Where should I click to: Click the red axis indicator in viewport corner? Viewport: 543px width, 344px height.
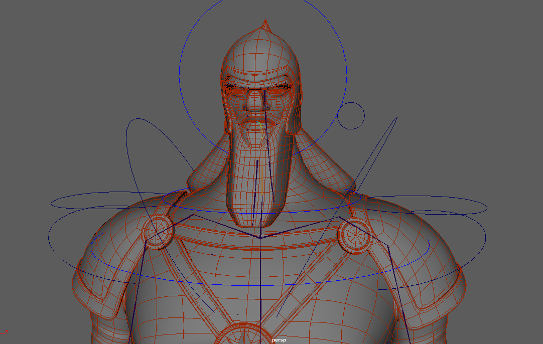point(4,331)
